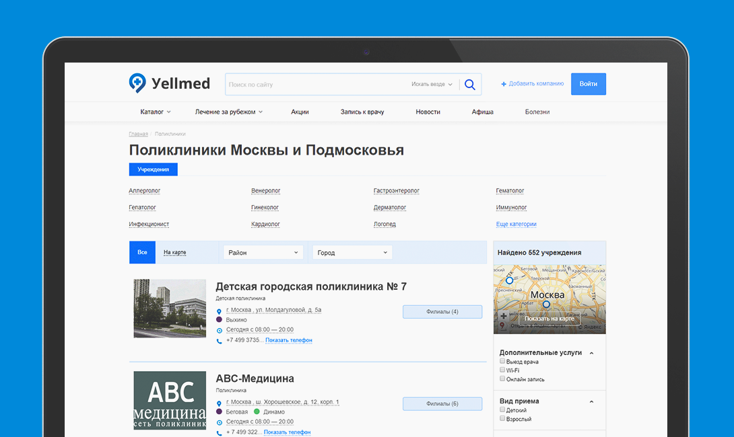Select the Учреждения tab

click(x=153, y=169)
